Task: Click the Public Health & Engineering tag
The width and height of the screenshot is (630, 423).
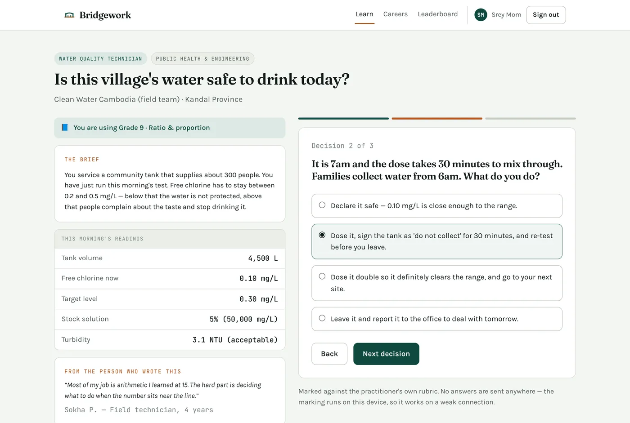Action: pyautogui.click(x=202, y=59)
